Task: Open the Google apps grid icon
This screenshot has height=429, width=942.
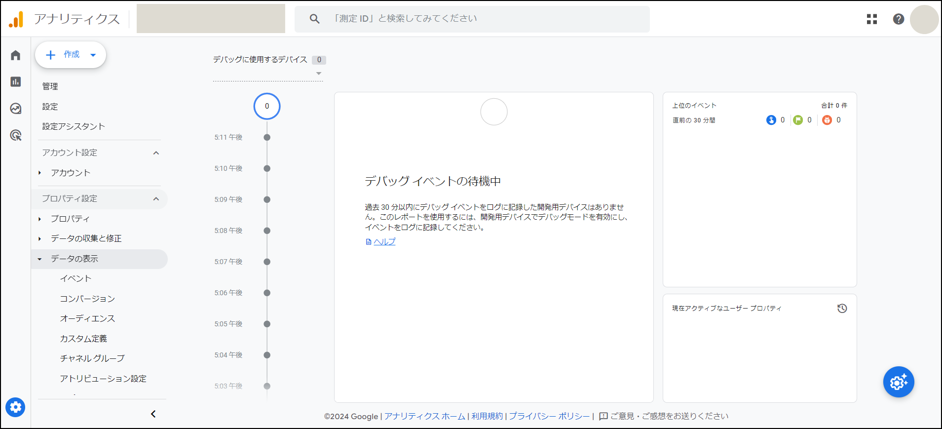Action: (x=872, y=19)
